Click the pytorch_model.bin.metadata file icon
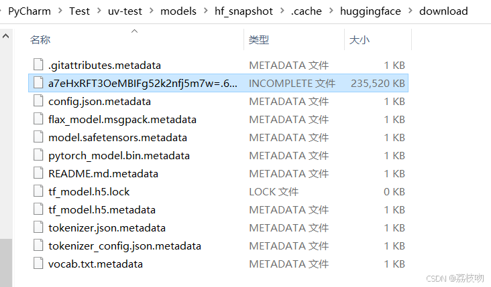The image size is (491, 287). 38,155
